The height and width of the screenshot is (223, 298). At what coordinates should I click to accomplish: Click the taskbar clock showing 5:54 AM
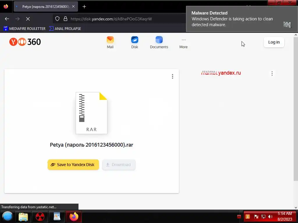click(x=285, y=216)
